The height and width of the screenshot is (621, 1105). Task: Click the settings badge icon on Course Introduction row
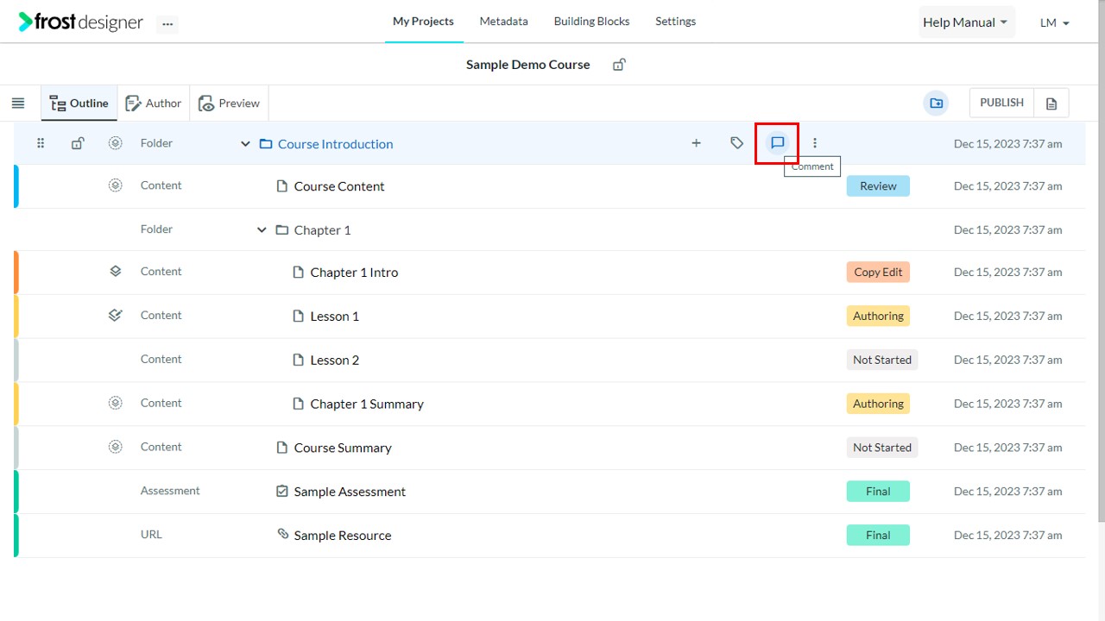click(115, 143)
